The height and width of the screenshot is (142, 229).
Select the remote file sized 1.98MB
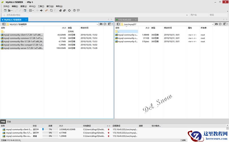127,35
